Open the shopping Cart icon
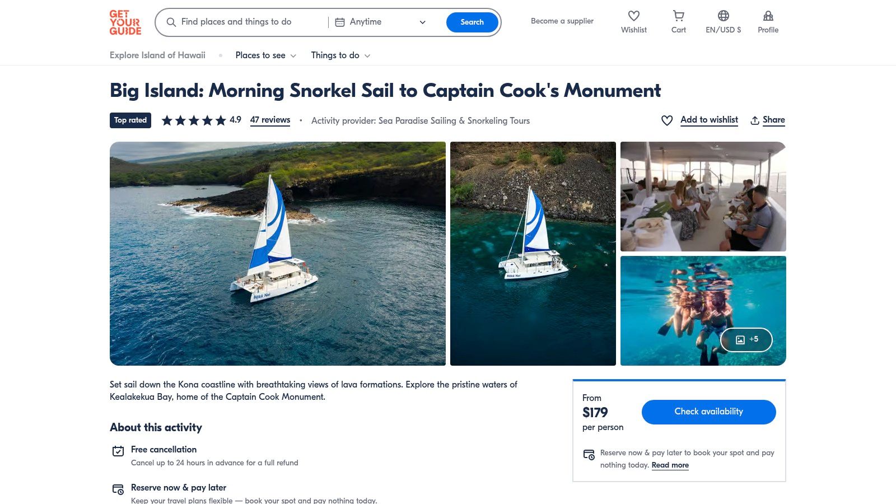The width and height of the screenshot is (896, 504). click(678, 16)
